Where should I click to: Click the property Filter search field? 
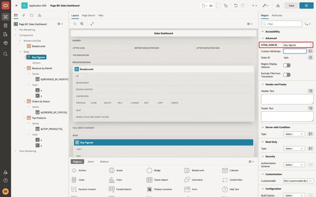pos(281,24)
